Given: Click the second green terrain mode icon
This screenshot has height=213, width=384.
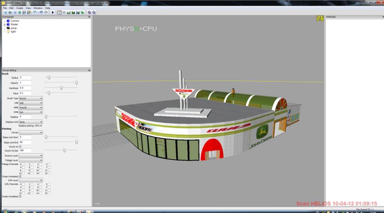Looking at the screenshot, I should point(73,12).
